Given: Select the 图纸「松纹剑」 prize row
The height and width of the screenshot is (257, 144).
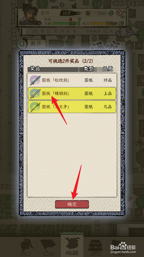Looking at the screenshot, I should click(72, 80).
